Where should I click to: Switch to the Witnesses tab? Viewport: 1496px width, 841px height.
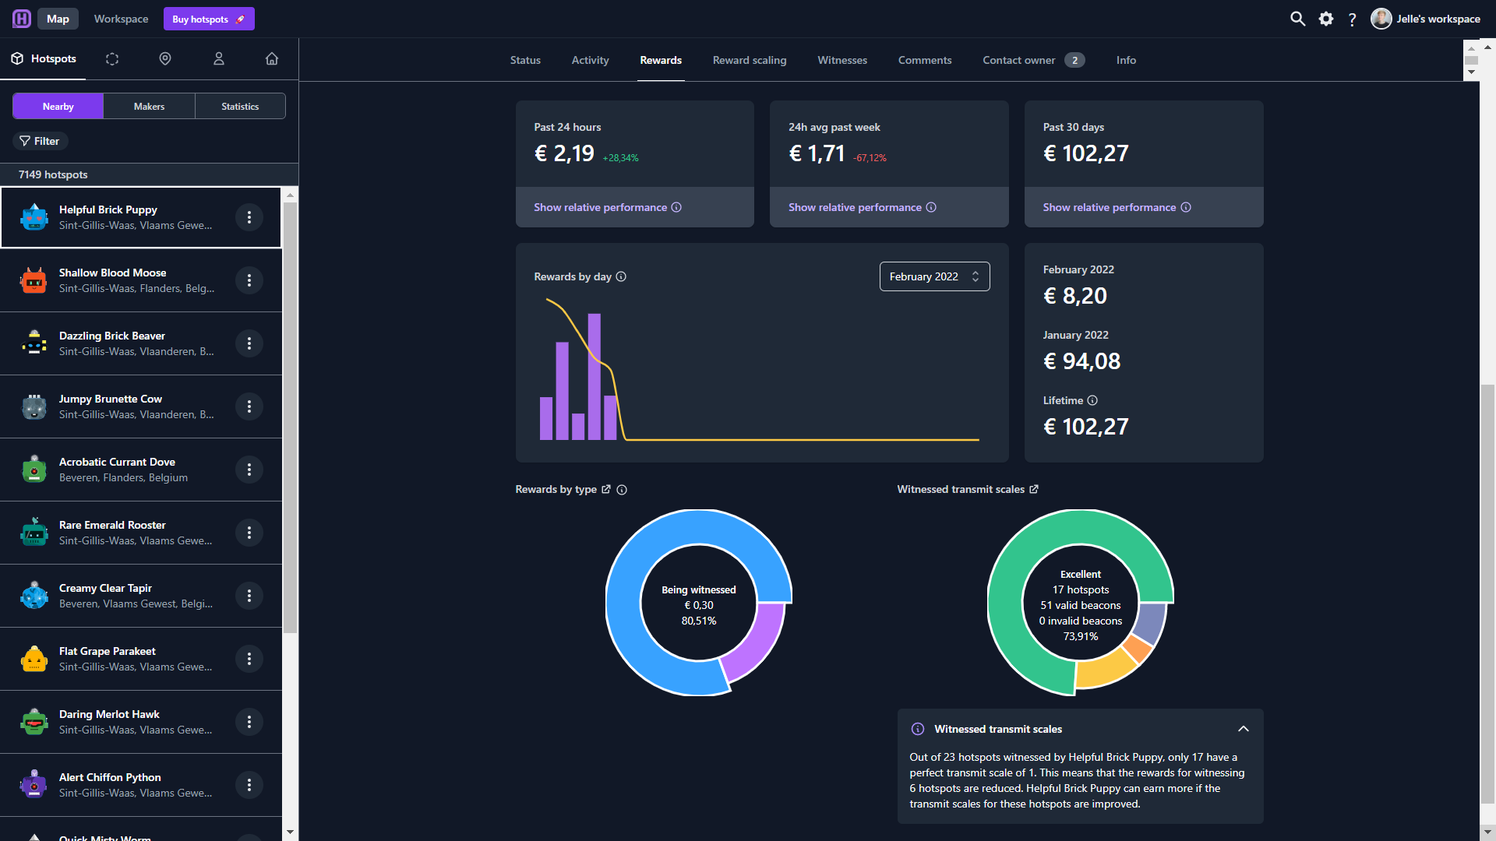click(842, 60)
